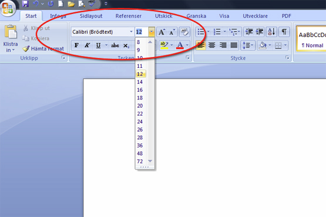Show paragraph marks with pilcrow icon
This screenshot has height=217, width=326.
click(284, 32)
